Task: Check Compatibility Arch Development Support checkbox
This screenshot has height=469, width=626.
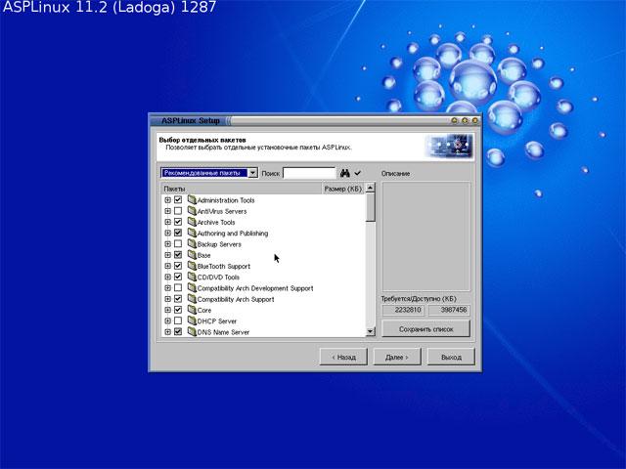Action: 178,288
